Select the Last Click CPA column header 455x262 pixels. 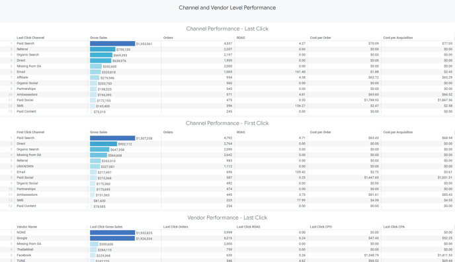393,227
